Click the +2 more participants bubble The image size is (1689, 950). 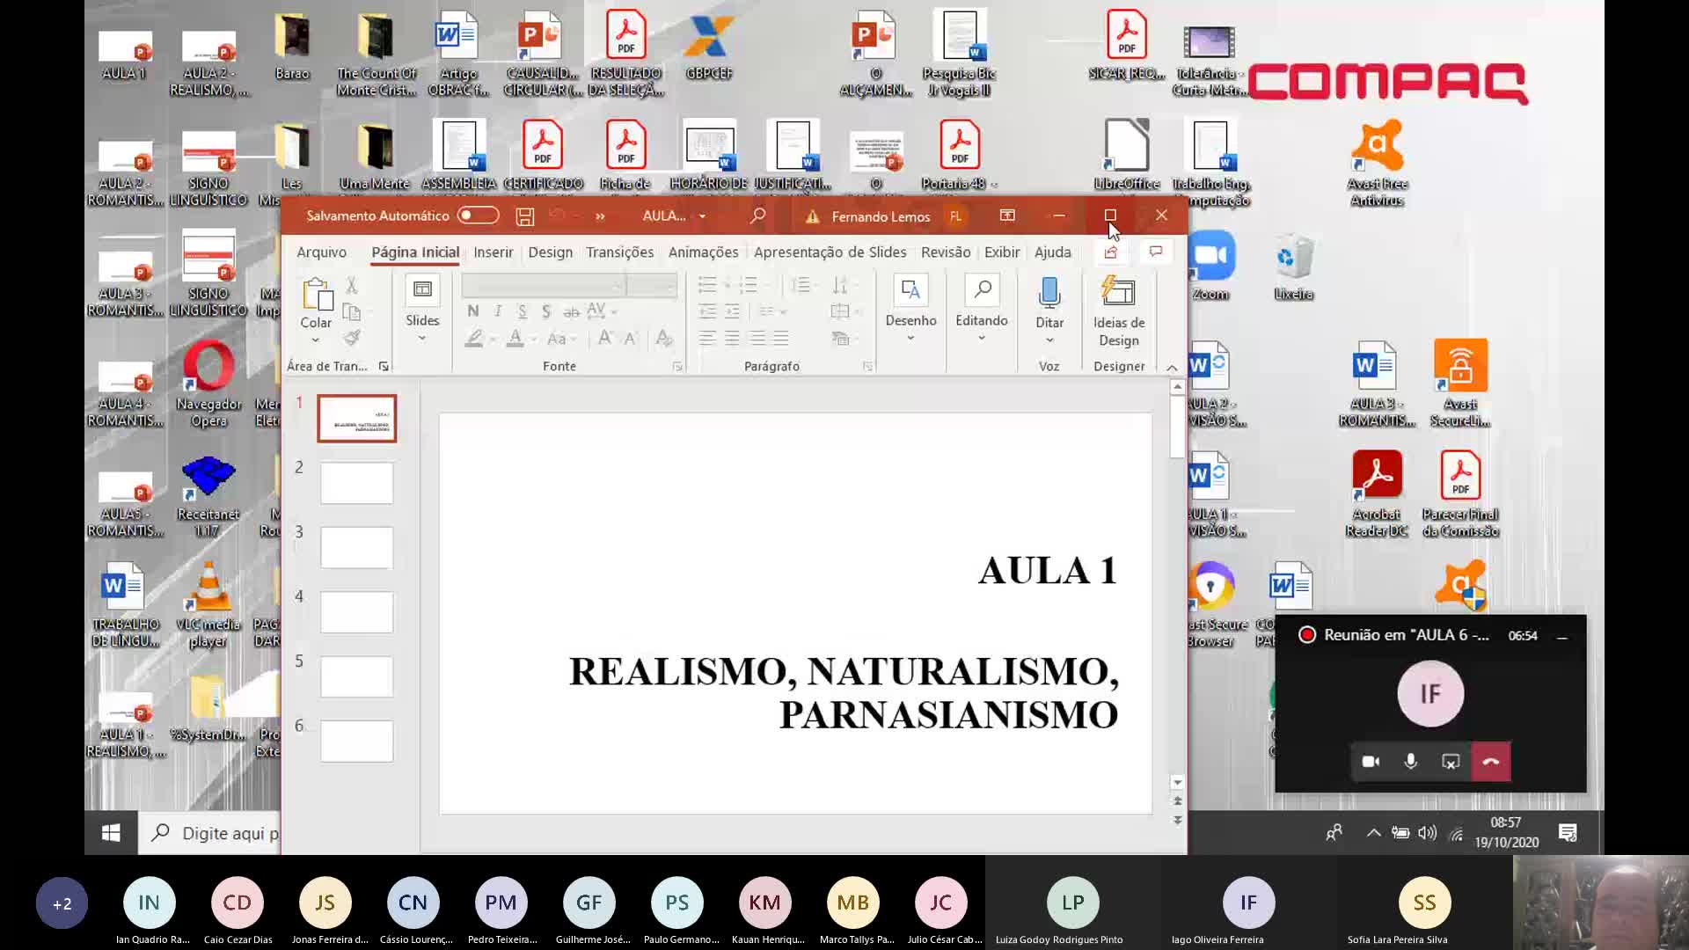pyautogui.click(x=62, y=903)
